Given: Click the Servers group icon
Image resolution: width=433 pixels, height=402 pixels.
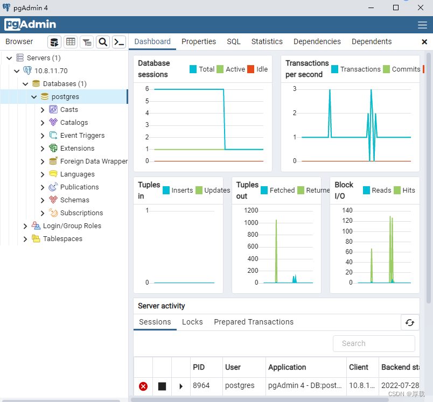Looking at the screenshot, I should click(x=20, y=58).
